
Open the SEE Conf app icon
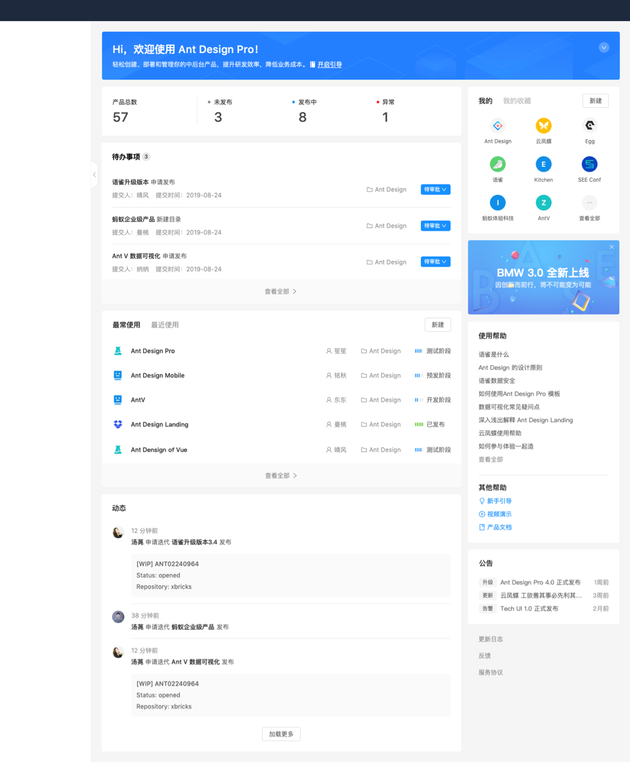589,164
